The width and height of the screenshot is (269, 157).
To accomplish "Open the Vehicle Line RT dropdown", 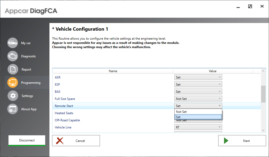I will [x=198, y=127].
